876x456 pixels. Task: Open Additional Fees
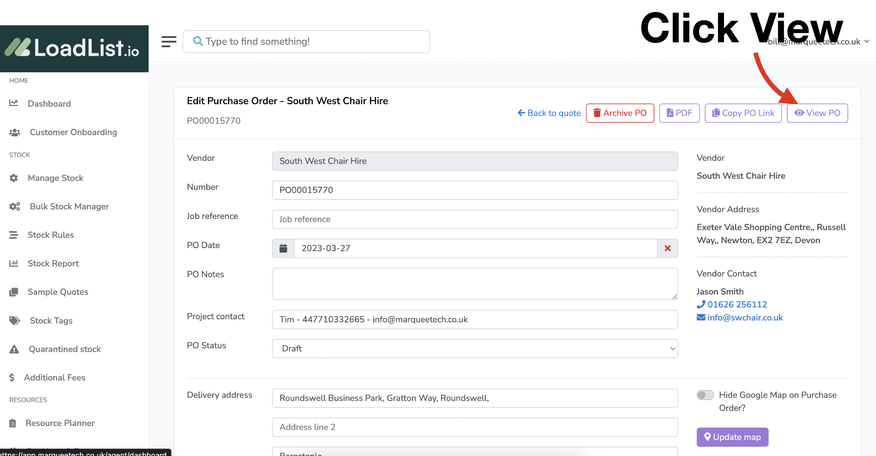click(54, 377)
